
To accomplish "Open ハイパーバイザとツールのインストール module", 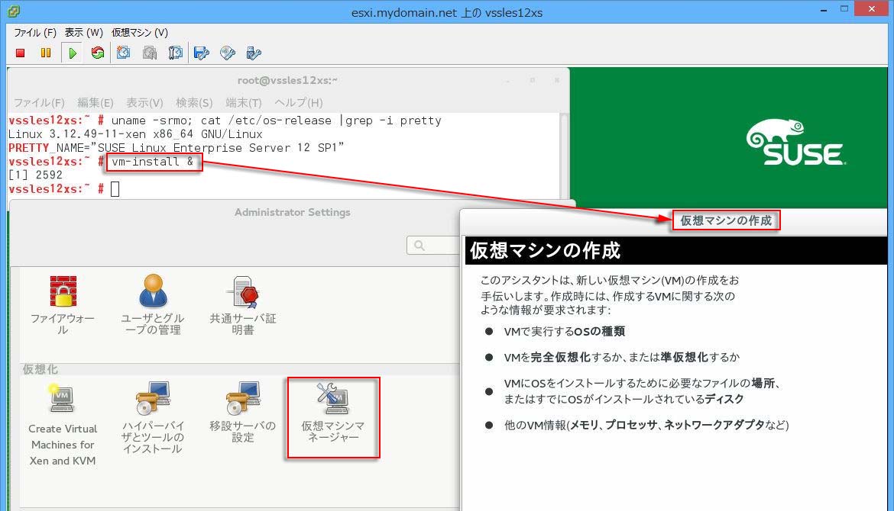I will (x=153, y=418).
